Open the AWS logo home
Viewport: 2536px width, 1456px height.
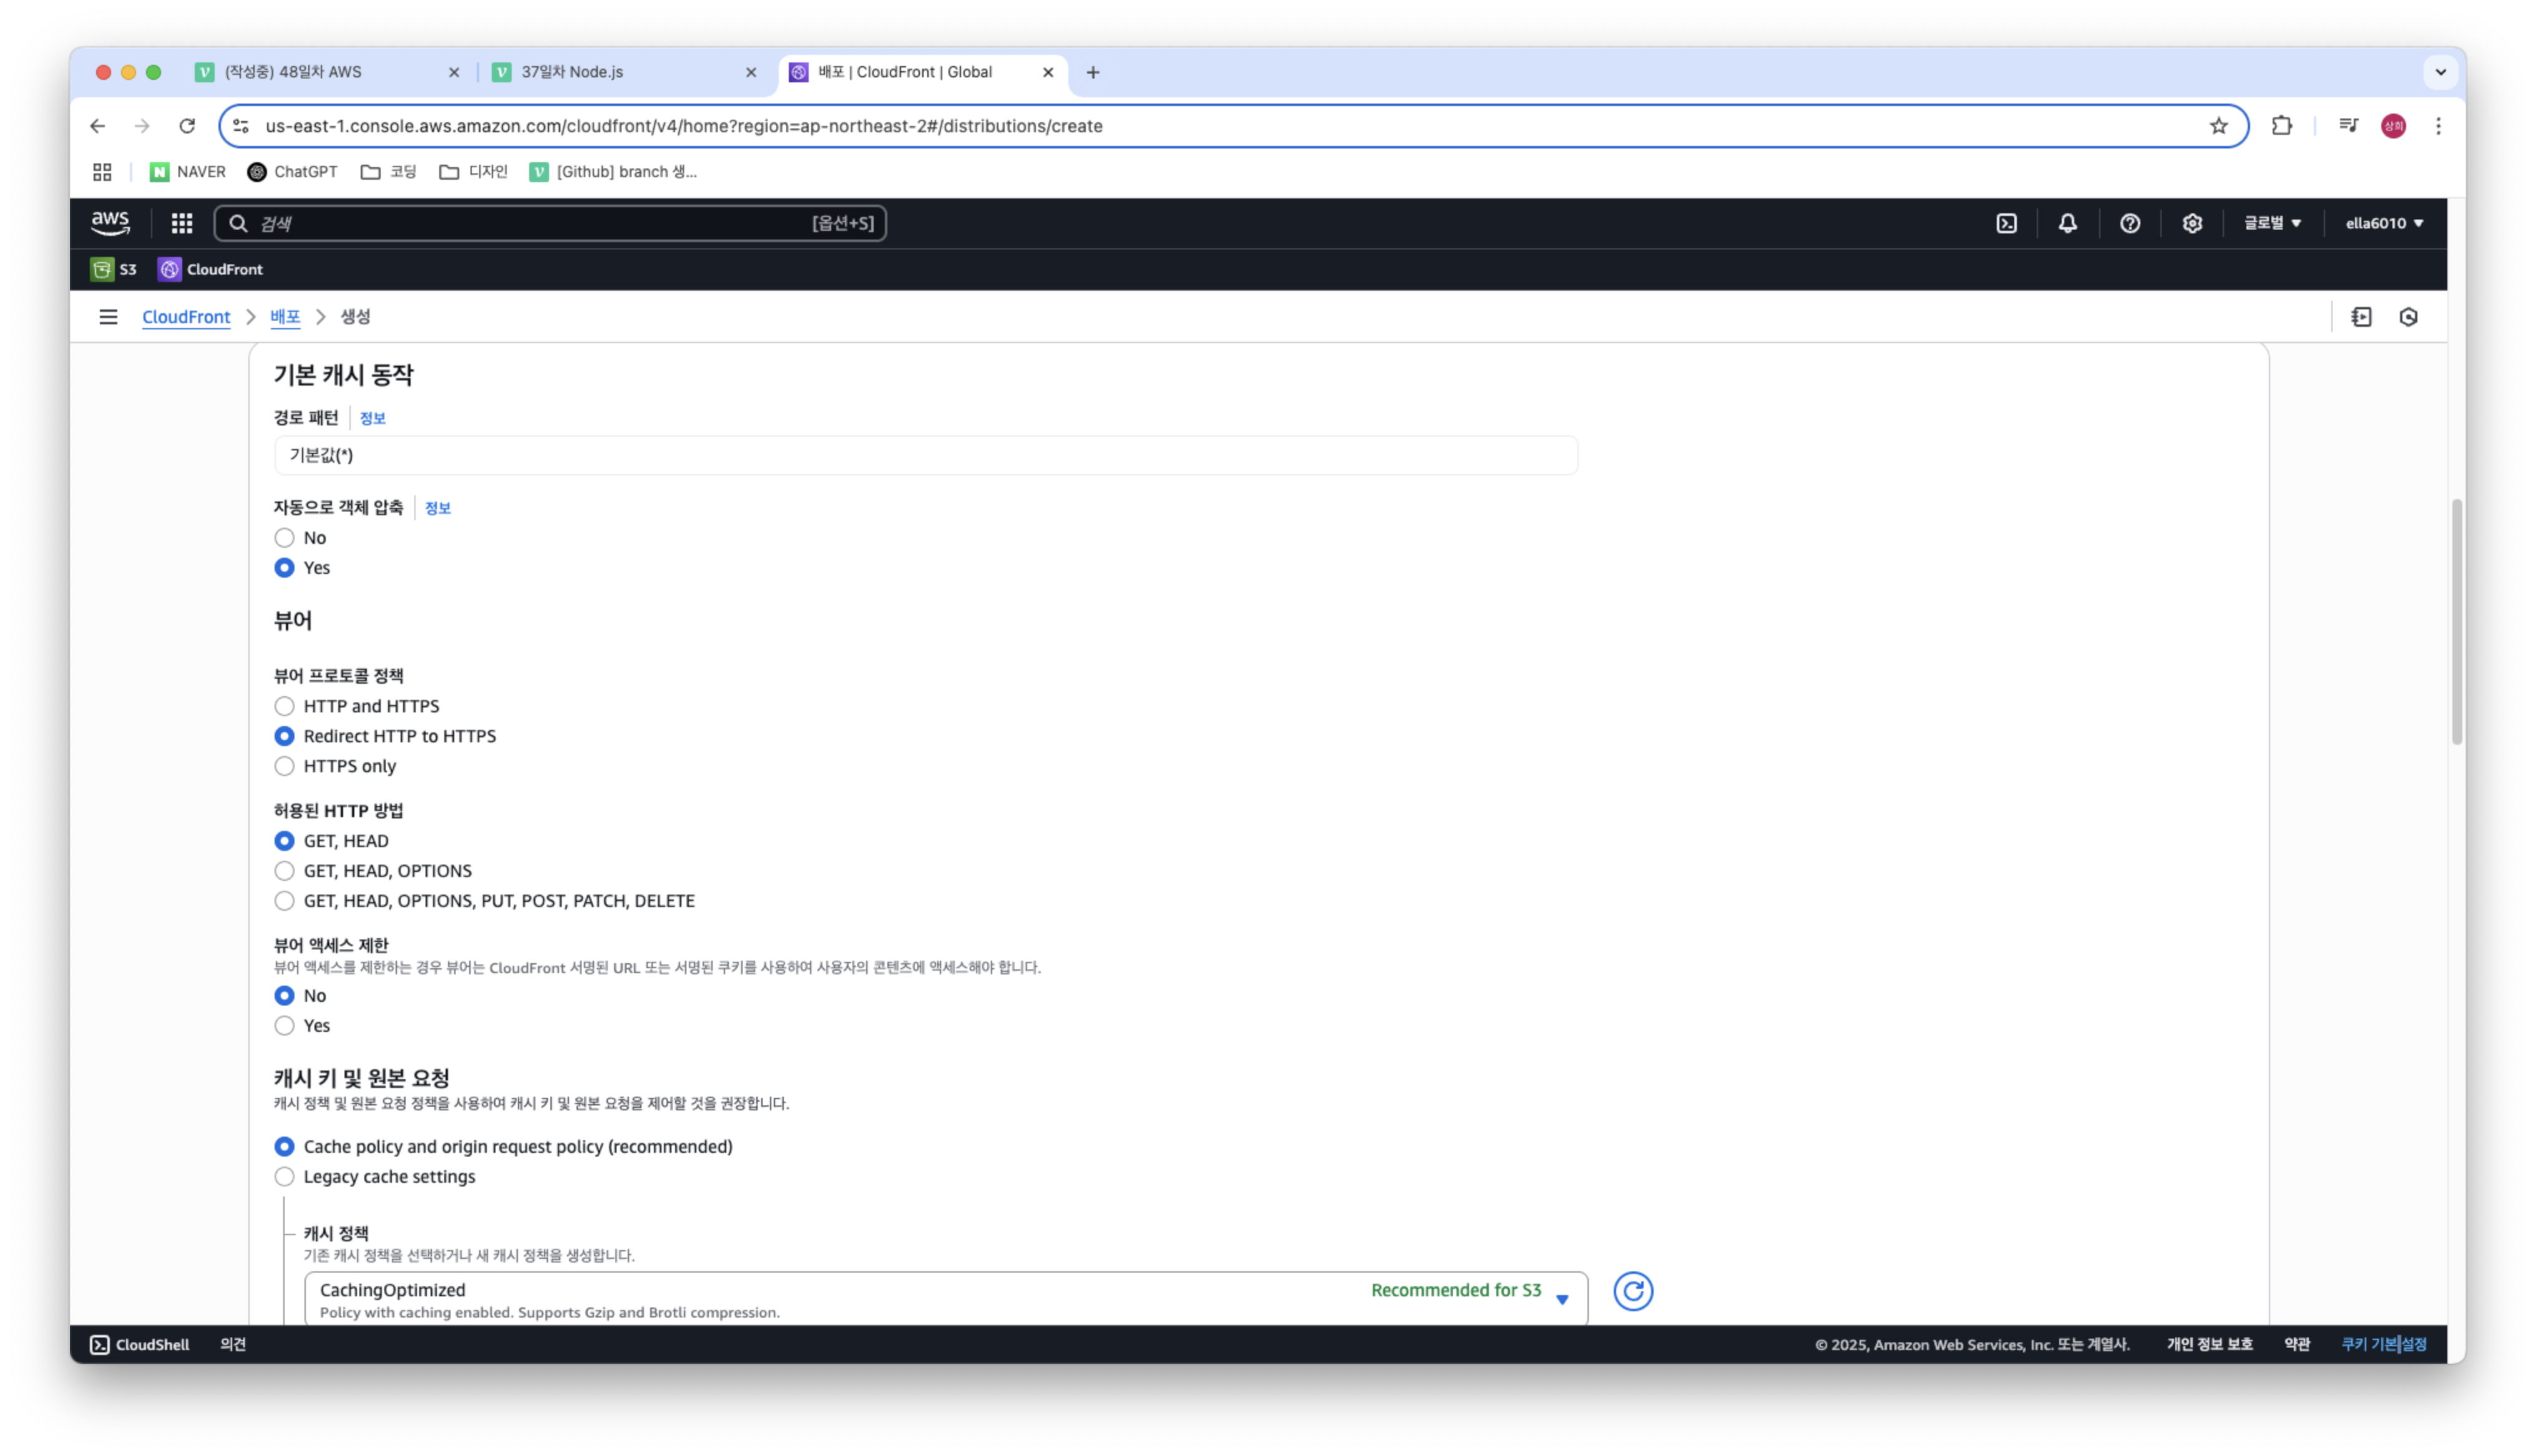pos(110,223)
